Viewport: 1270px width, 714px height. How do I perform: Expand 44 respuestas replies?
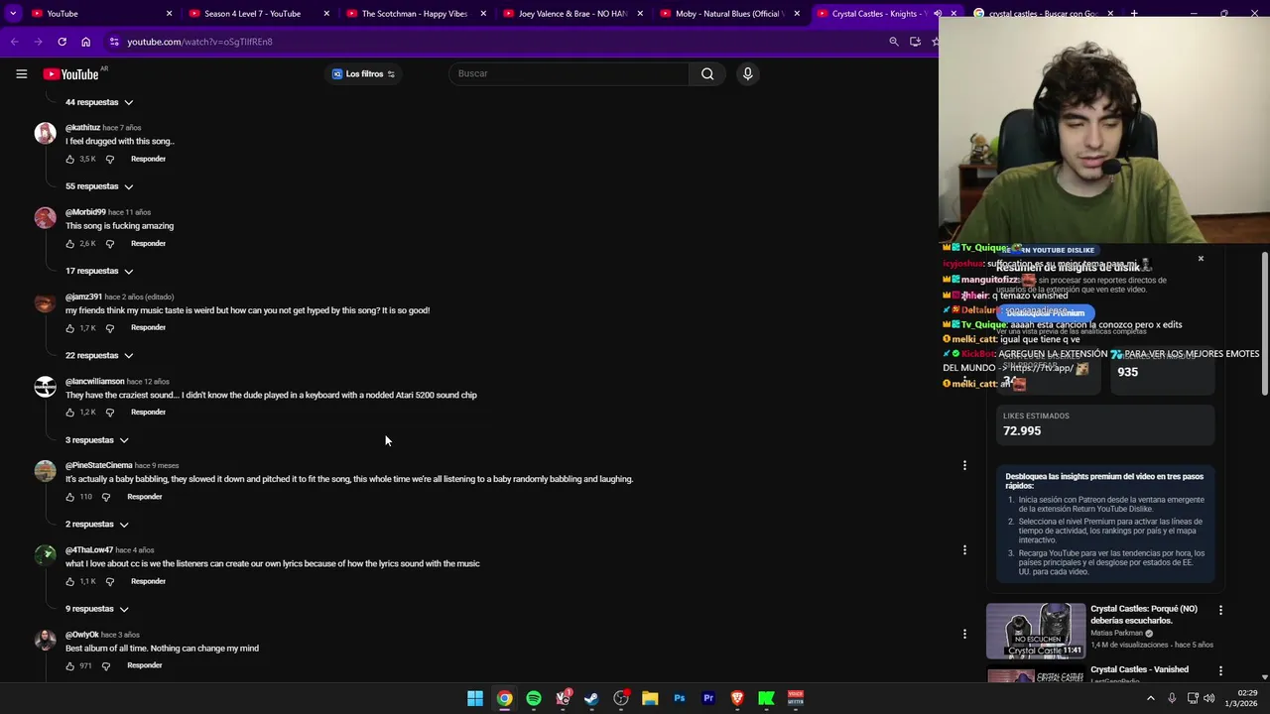(x=99, y=102)
